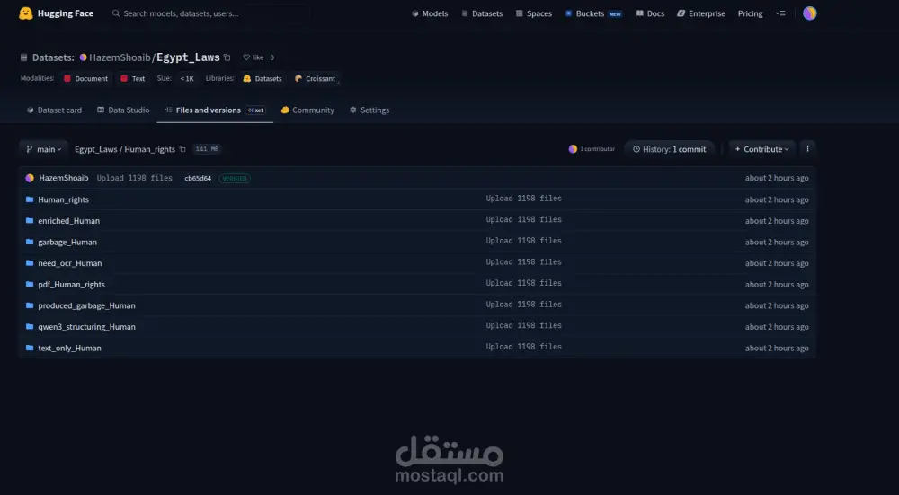Like the Egypt_Laws dataset

coord(253,57)
